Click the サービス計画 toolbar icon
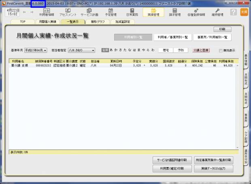This screenshot has width=251, height=184. [x=89, y=12]
